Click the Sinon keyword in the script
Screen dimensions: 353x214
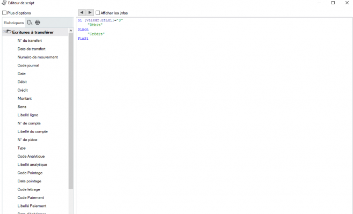coord(83,29)
